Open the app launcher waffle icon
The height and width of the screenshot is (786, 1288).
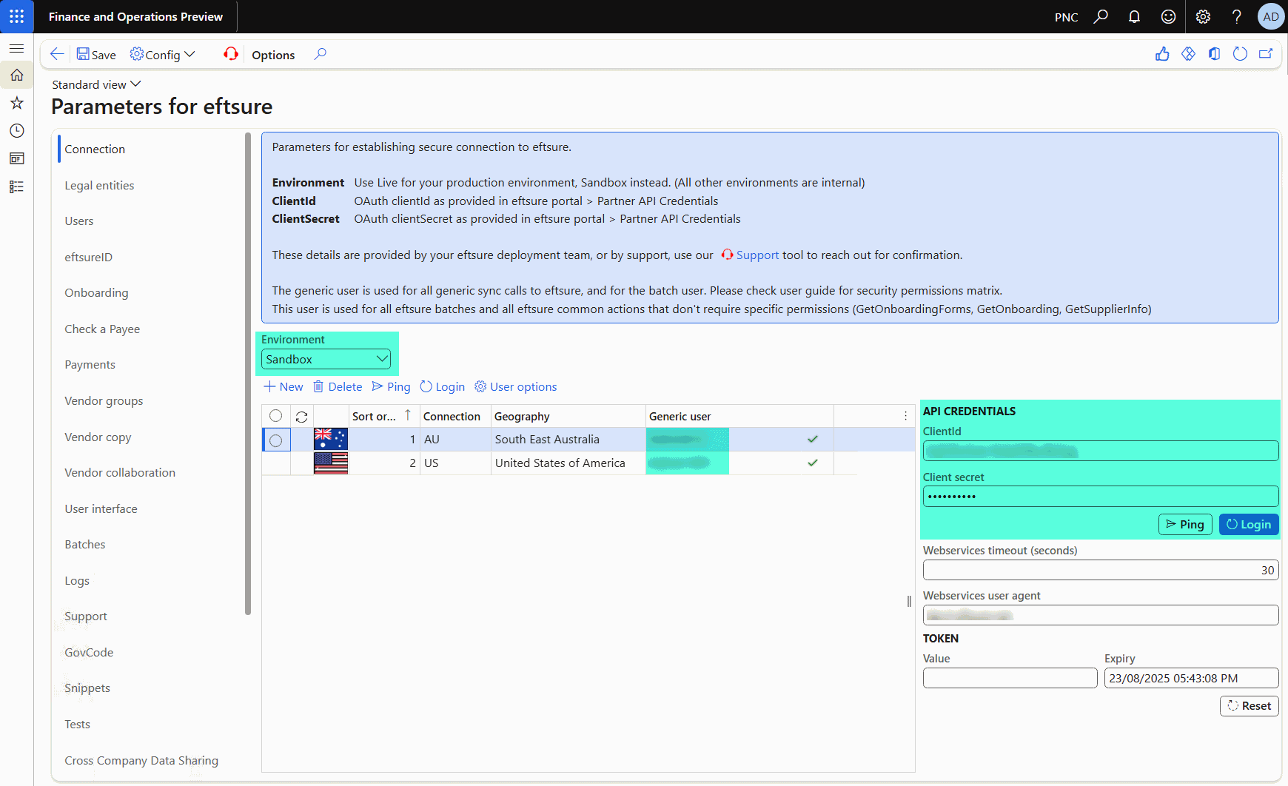16,16
